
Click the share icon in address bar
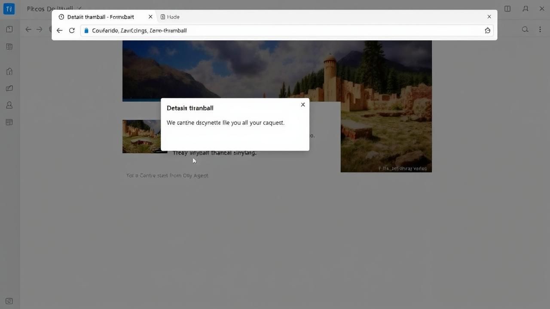[x=487, y=30]
